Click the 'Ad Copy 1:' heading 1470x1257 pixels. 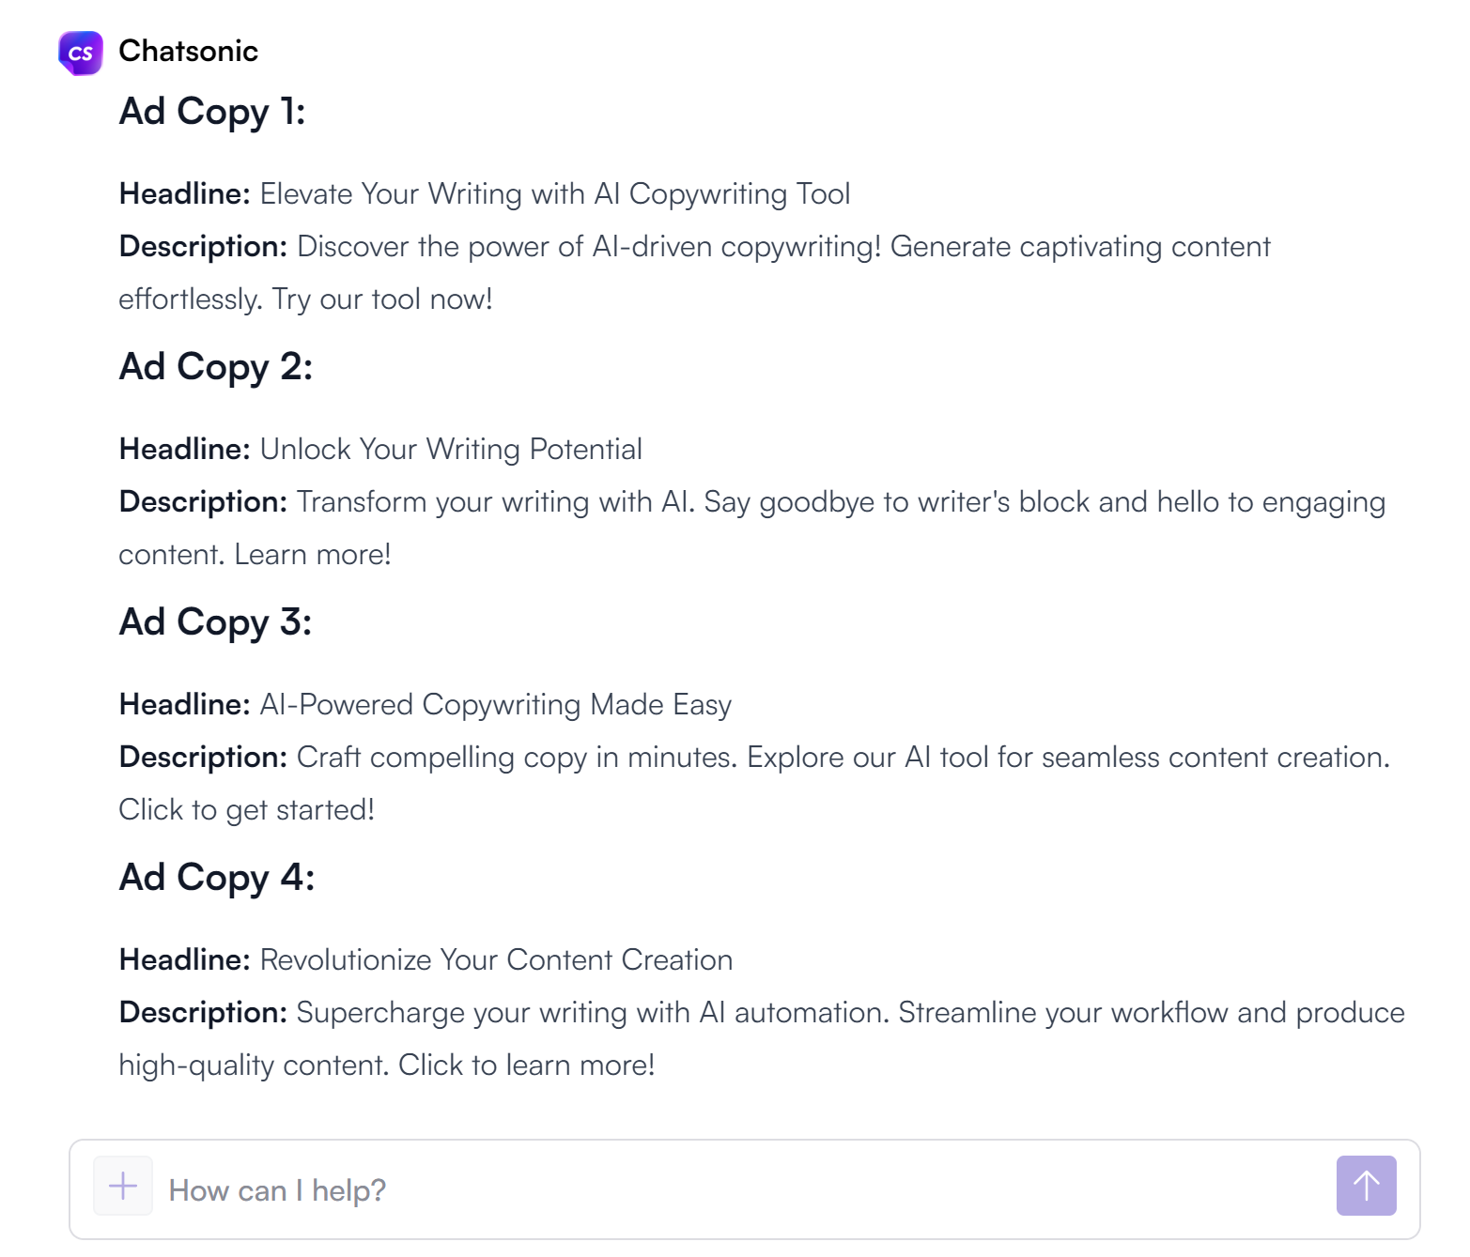point(212,112)
